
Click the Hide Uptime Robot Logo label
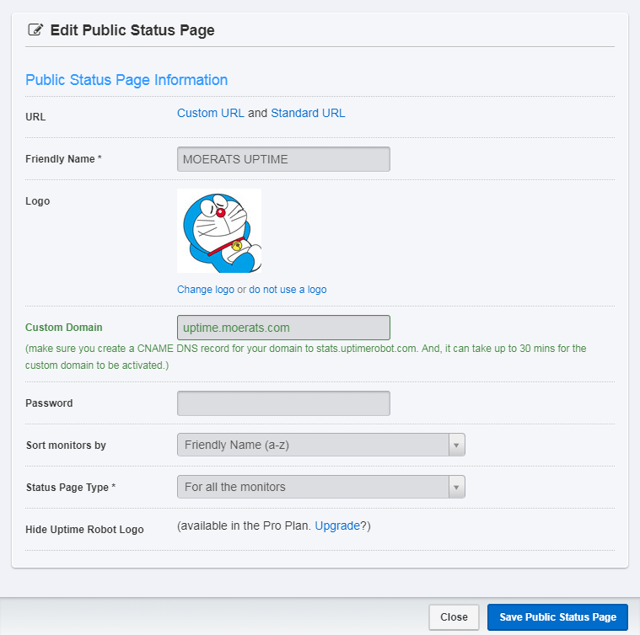(x=84, y=530)
